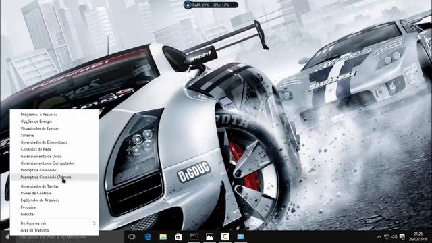The height and width of the screenshot is (243, 432).
Task: Click the volume speaker tray icon
Action: 394,237
